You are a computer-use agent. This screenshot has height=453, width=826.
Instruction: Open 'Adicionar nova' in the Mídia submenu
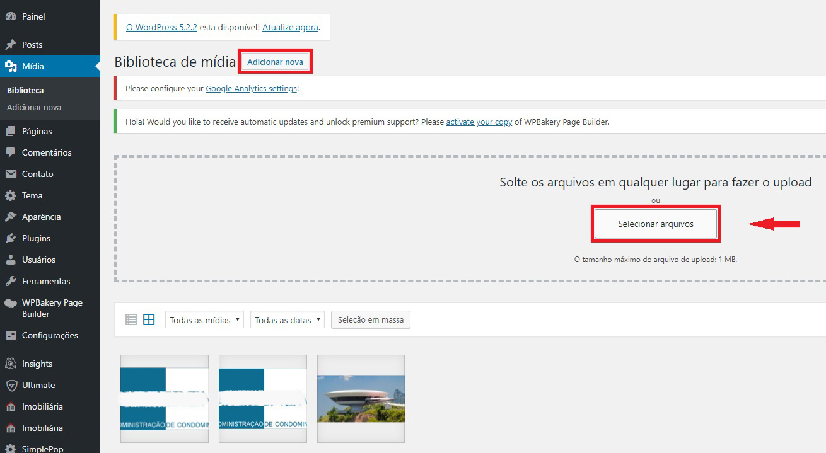click(34, 107)
